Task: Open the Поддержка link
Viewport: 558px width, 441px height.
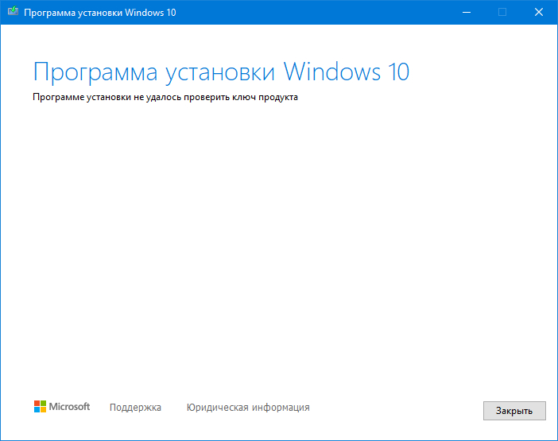Action: tap(135, 407)
